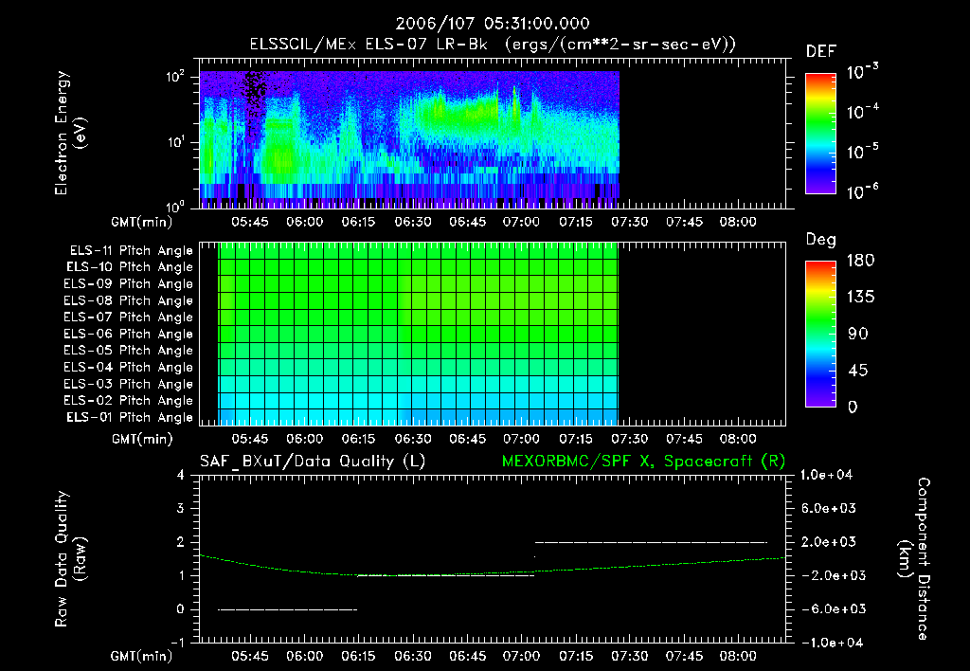Select the Component Distance (km) axis label
Viewport: 970px width, 671px height.
click(x=914, y=559)
